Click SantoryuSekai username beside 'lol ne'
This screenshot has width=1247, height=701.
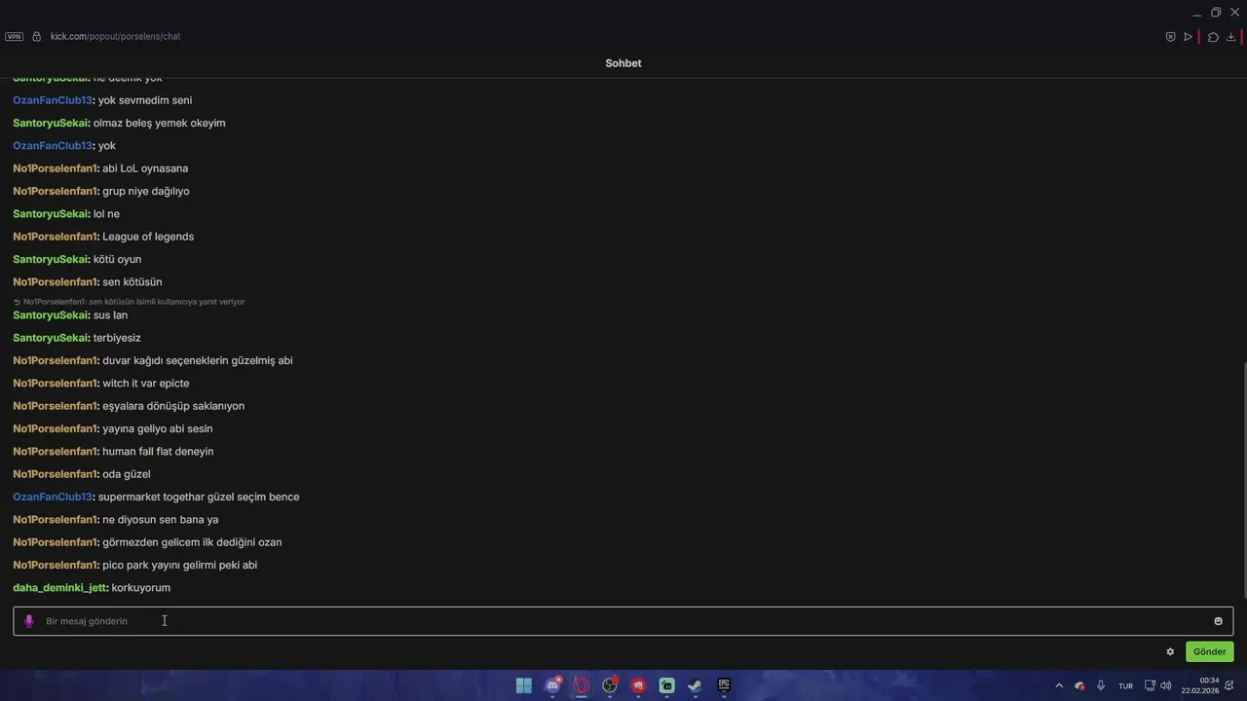point(51,213)
